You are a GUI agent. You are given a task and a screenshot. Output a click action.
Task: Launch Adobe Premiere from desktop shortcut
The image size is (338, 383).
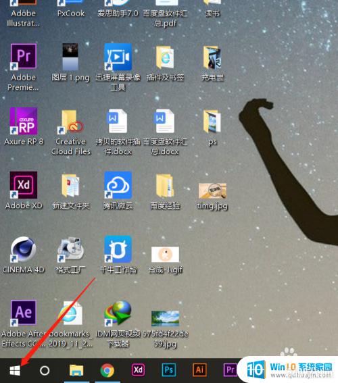pos(23,67)
